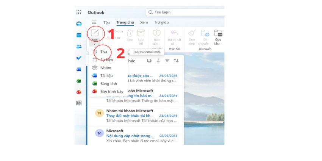Image resolution: width=322 pixels, height=161 pixels.
Task: Expand the Mới dropdown chevron
Action: [x=95, y=44]
